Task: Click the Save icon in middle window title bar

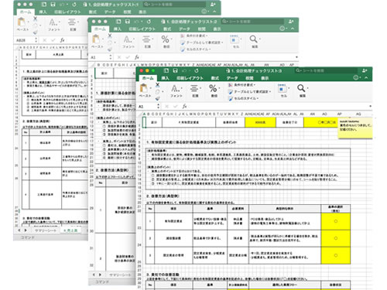Action: (128, 22)
